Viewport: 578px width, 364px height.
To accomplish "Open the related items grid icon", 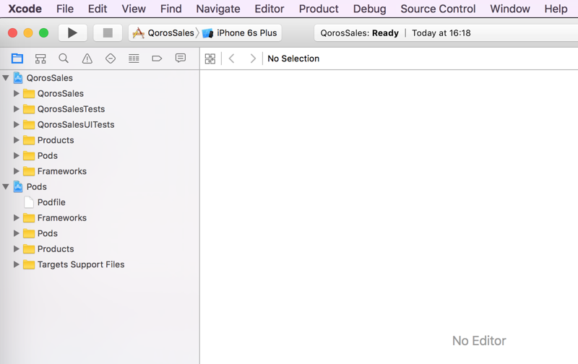I will tap(210, 58).
